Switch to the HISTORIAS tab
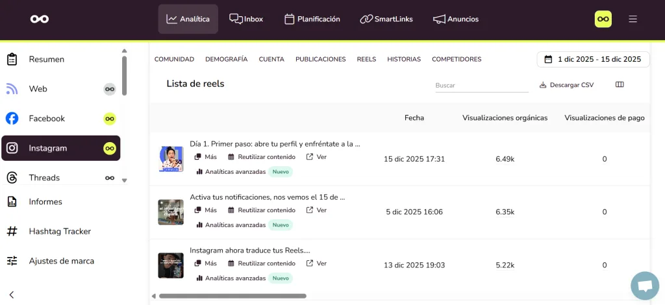This screenshot has height=305, width=665. point(404,59)
